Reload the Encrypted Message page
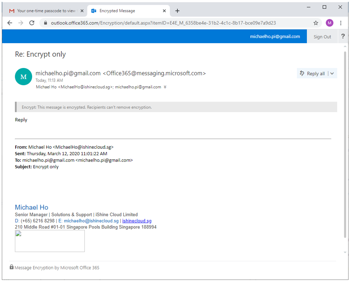This screenshot has height=281, width=350. tap(32, 23)
